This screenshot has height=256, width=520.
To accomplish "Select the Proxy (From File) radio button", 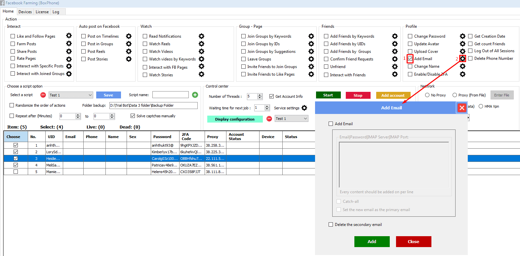I will click(455, 95).
